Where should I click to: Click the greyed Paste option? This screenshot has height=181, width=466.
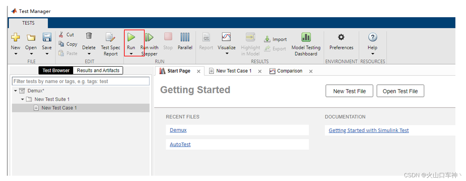point(68,53)
